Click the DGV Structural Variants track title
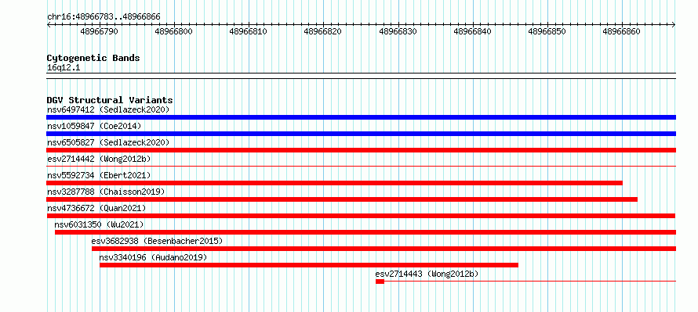 [110, 100]
